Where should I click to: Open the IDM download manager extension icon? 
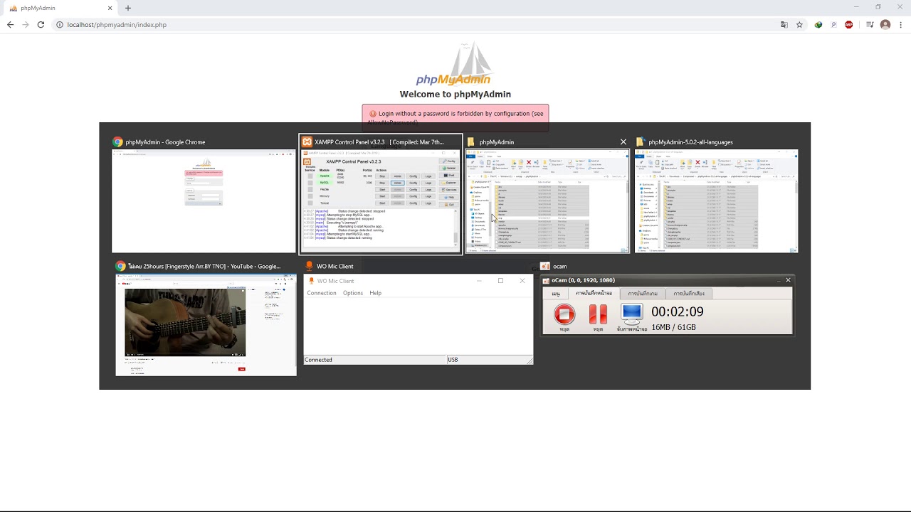[x=818, y=25]
